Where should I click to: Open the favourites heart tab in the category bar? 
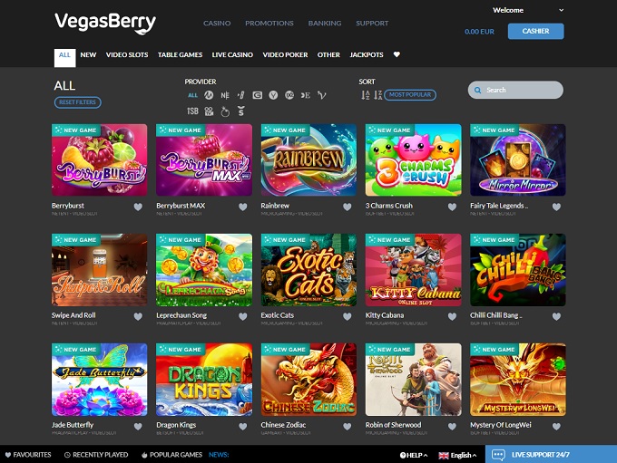(x=397, y=54)
